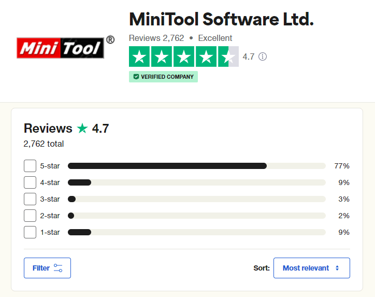Click the 5-star 77% rating bar
The width and height of the screenshot is (375, 297).
(x=197, y=166)
